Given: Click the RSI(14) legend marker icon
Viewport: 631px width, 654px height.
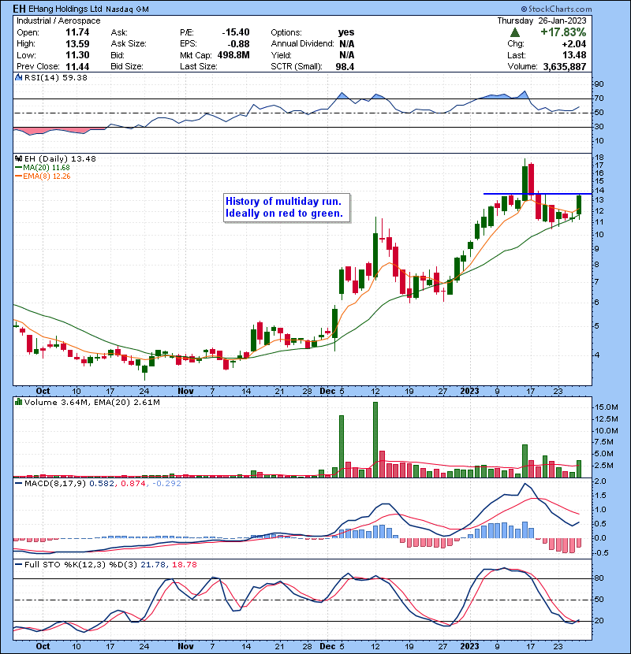Looking at the screenshot, I should [17, 78].
